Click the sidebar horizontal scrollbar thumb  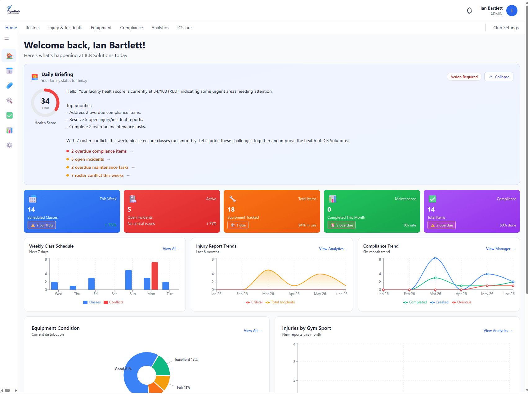coord(7,390)
